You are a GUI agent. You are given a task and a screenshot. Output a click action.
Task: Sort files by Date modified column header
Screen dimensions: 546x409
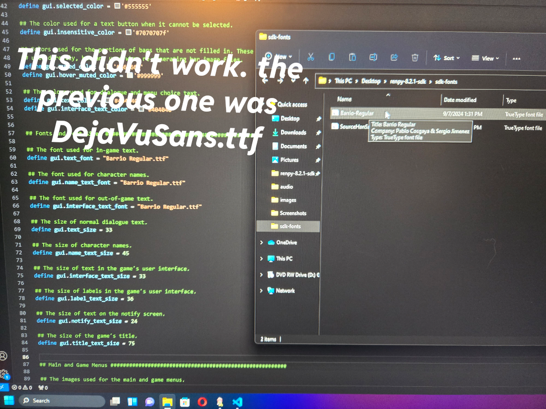point(460,100)
